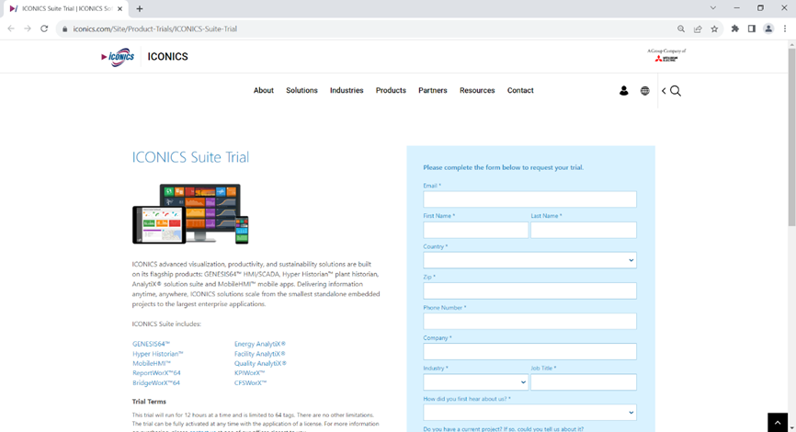Click the user account icon in navigation

623,91
